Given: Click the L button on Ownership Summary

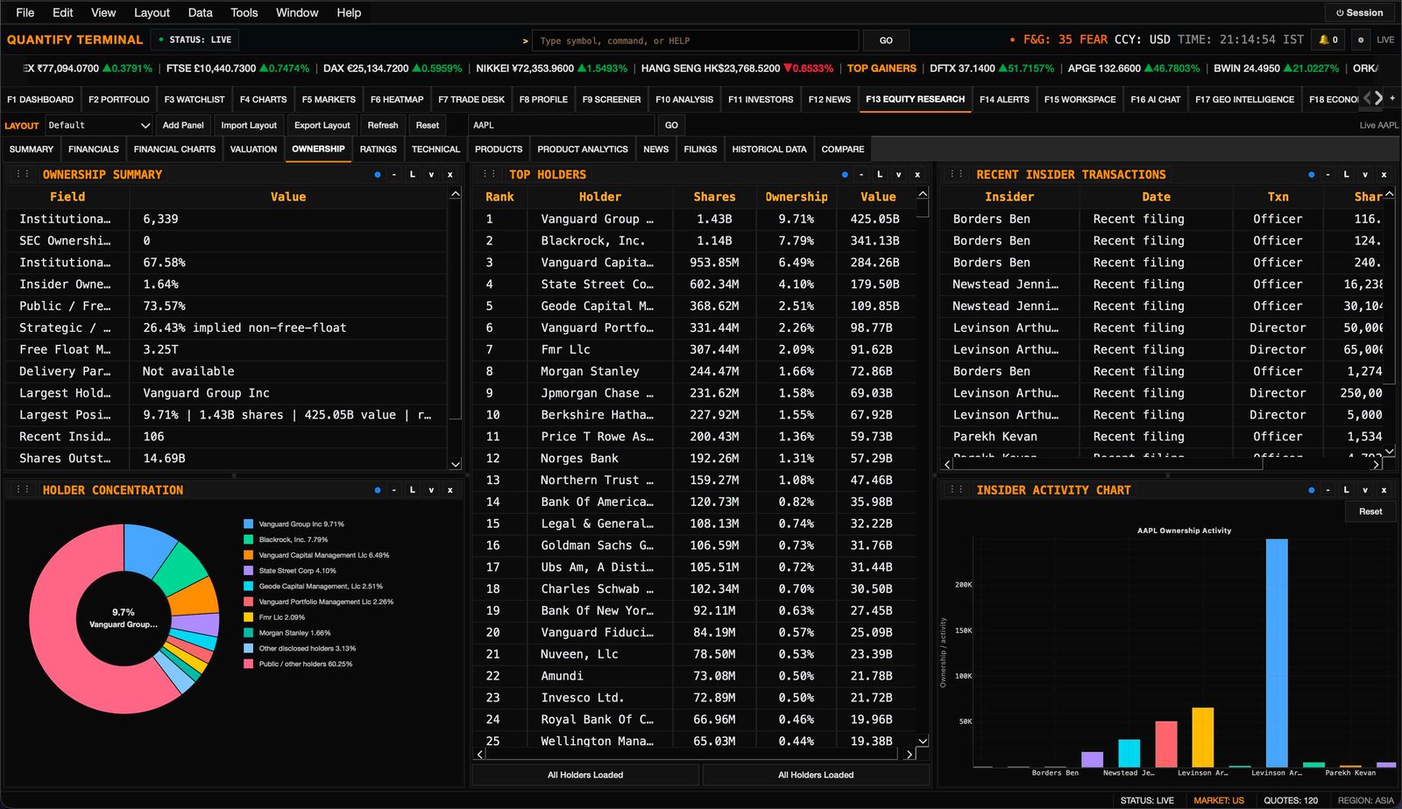Looking at the screenshot, I should click(413, 174).
